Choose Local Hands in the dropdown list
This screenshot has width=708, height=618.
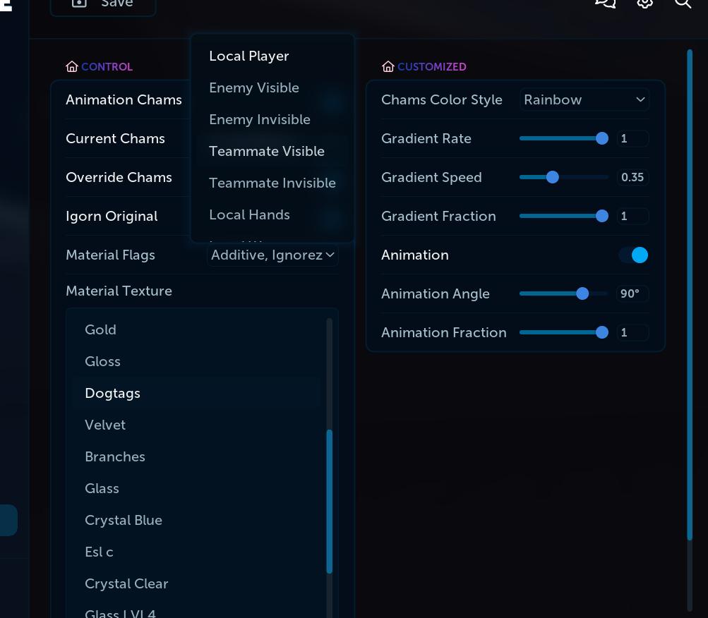(249, 214)
